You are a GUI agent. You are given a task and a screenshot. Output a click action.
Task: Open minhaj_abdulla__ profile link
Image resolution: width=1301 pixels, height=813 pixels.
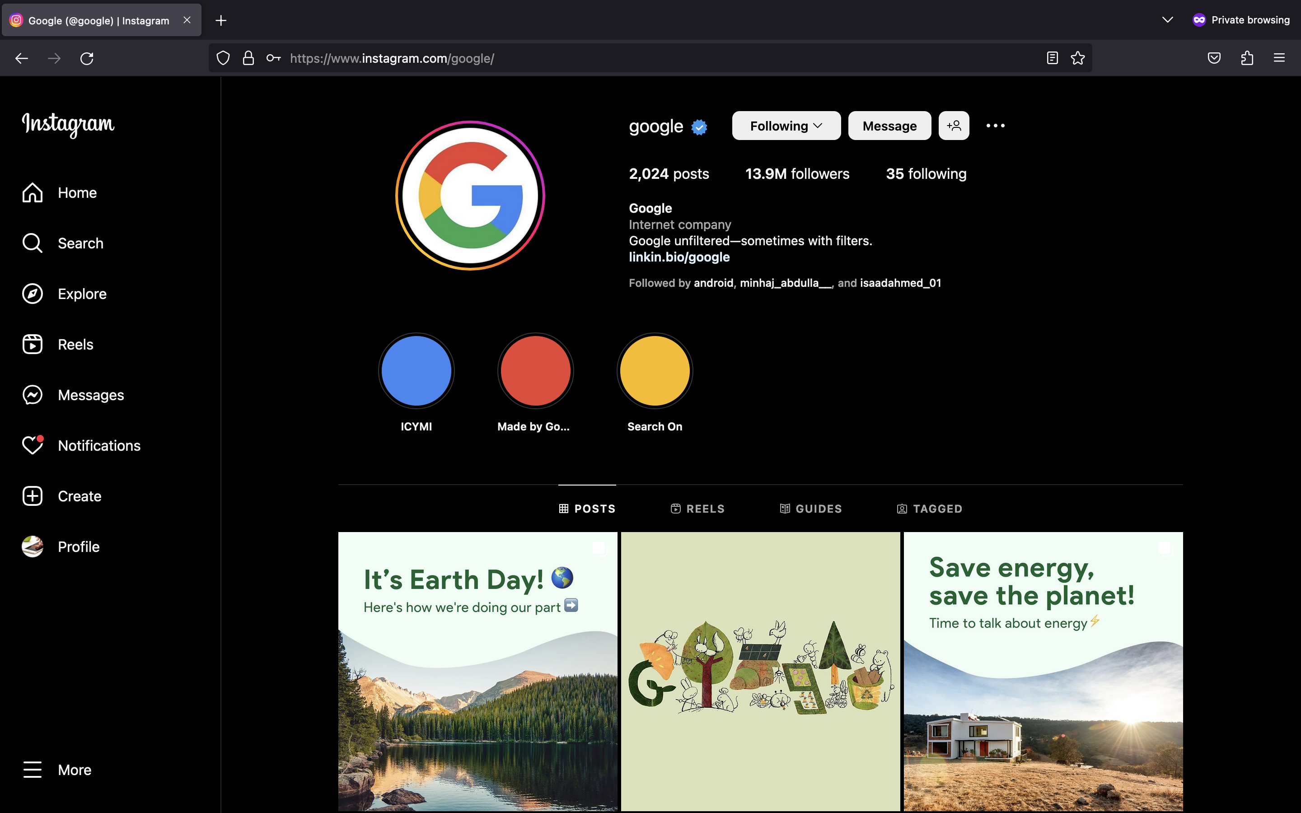click(x=786, y=283)
